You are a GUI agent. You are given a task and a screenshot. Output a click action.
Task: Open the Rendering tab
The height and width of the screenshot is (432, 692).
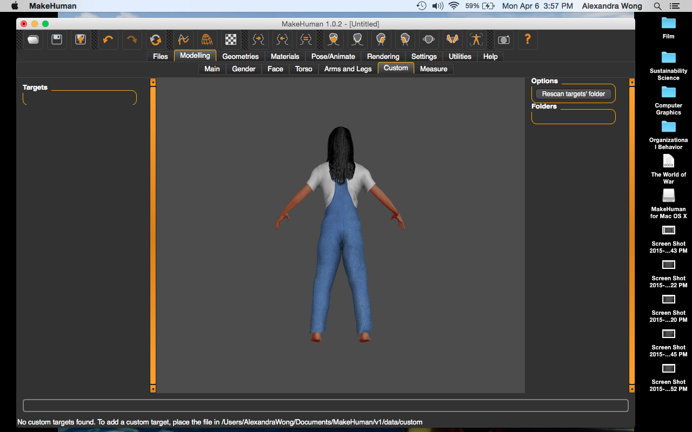click(383, 56)
